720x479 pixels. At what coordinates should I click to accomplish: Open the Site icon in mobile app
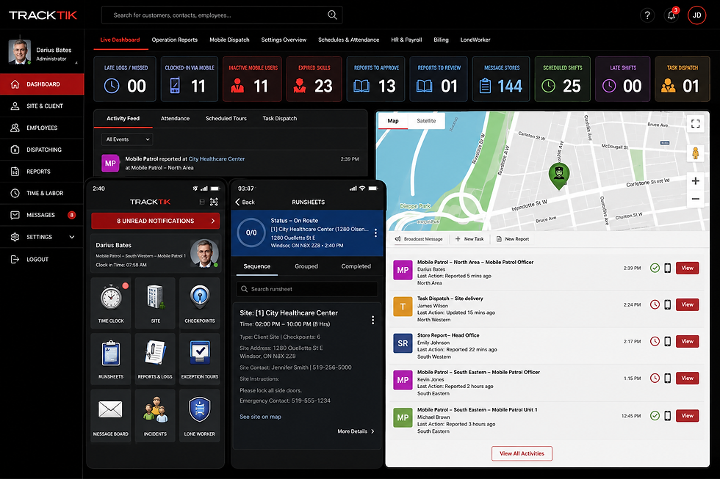(x=155, y=303)
